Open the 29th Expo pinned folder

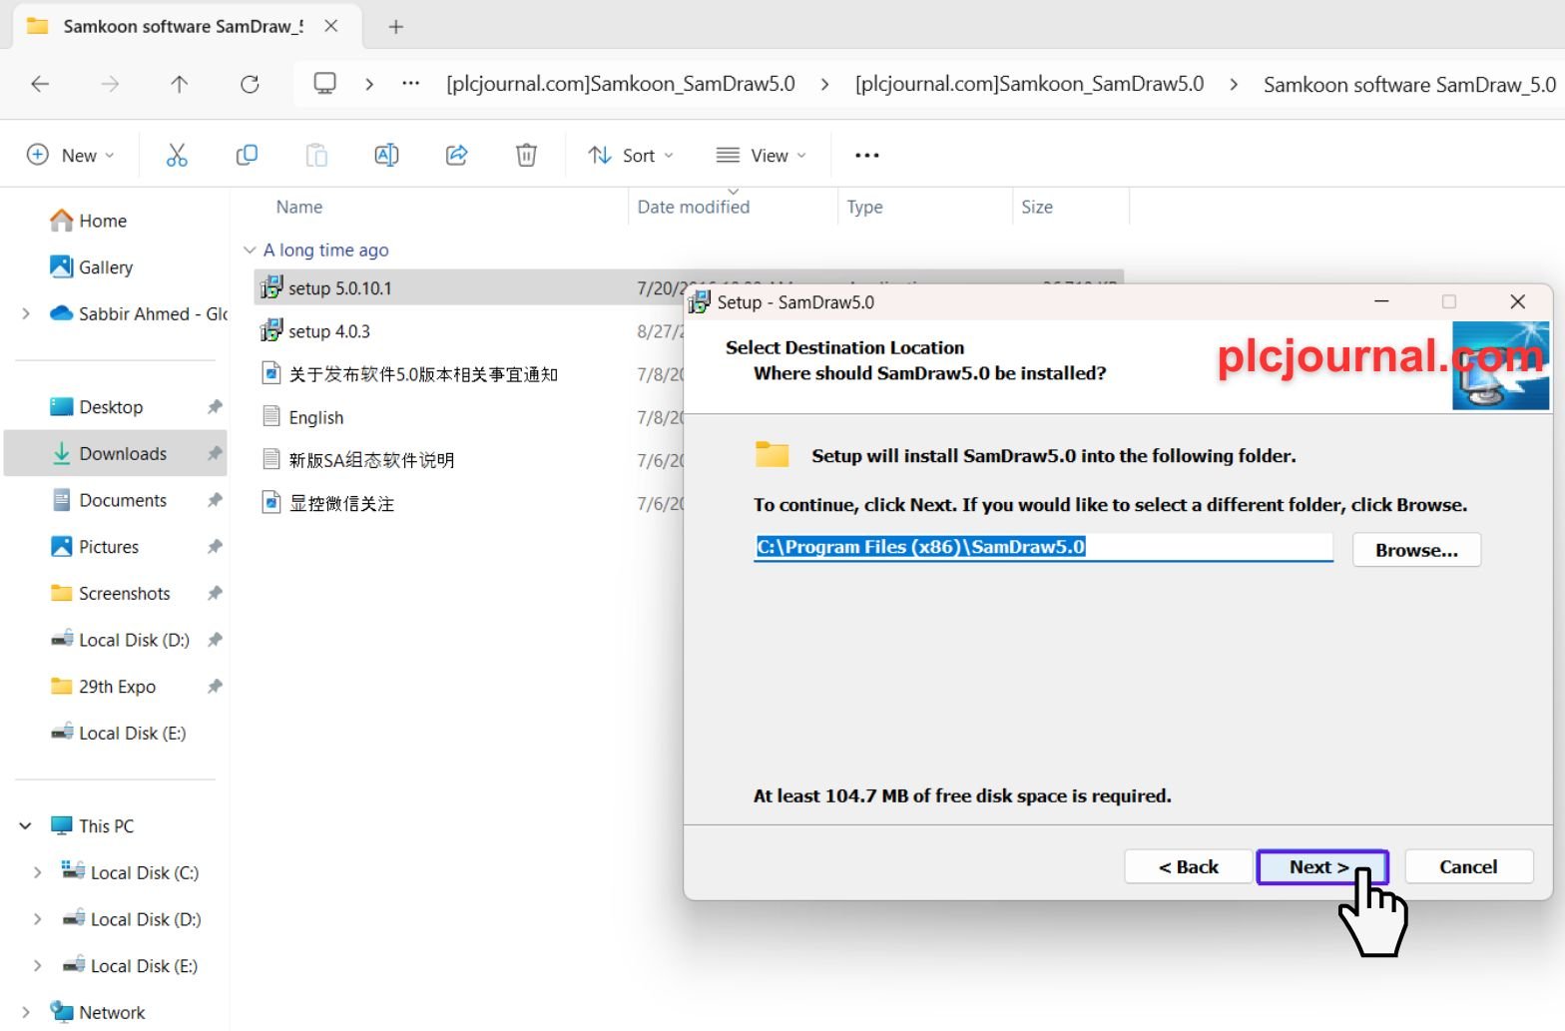(103, 687)
